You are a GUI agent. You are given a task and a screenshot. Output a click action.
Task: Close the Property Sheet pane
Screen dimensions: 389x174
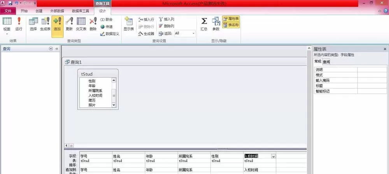(x=385, y=49)
